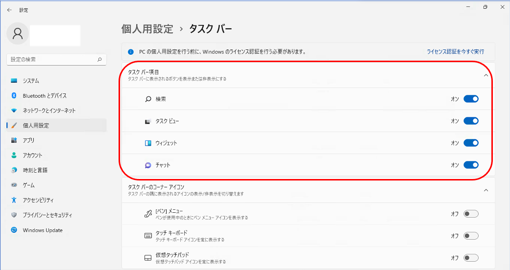This screenshot has width=510, height=270.
Task: Click the アプリ icon in sidebar
Action: 14,140
